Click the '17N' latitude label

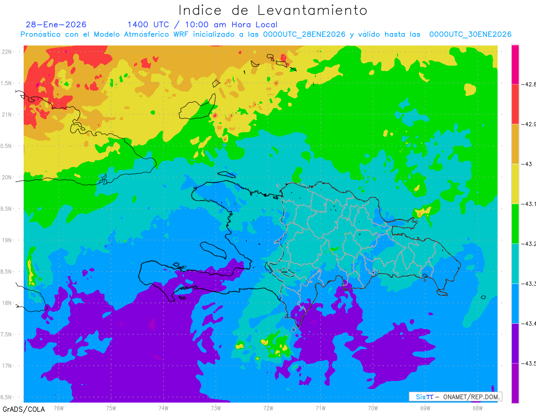(x=7, y=366)
